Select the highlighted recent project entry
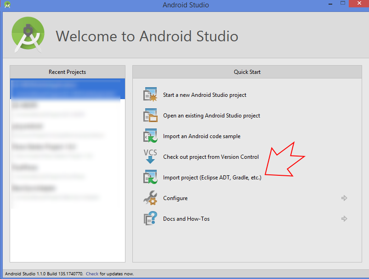 click(67, 89)
